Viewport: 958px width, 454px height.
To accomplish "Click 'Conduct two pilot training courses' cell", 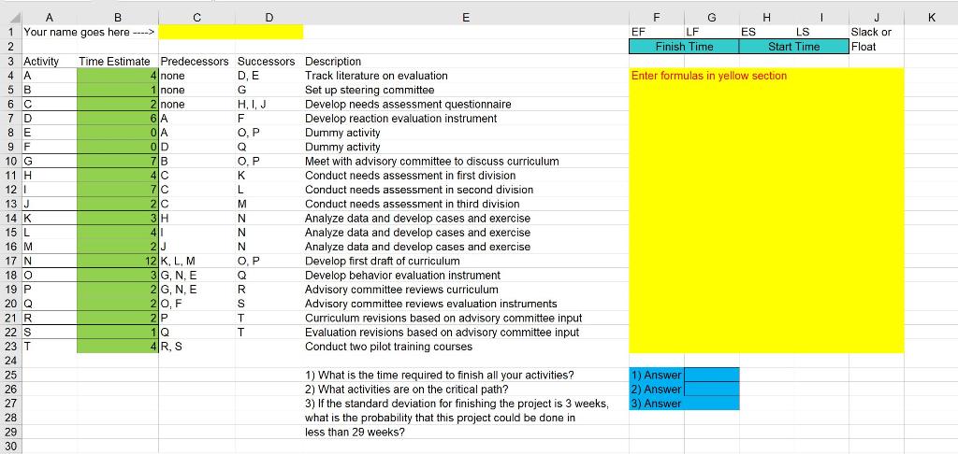I will click(x=466, y=347).
